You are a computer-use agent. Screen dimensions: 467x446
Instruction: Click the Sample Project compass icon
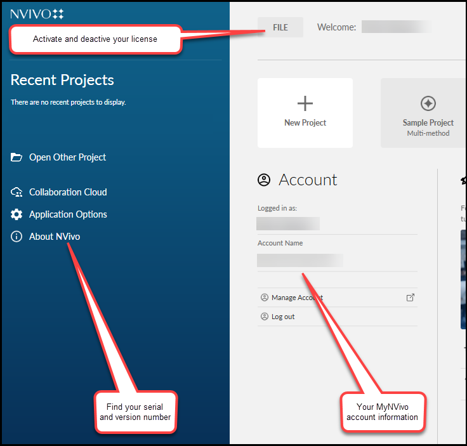click(428, 103)
